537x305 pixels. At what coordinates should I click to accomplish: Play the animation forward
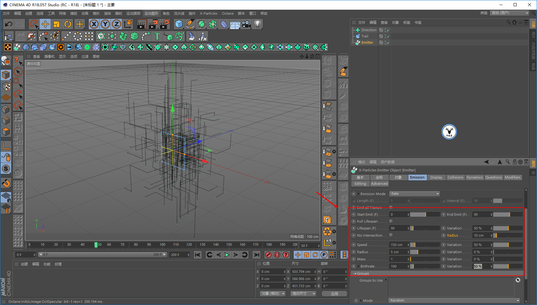(x=227, y=255)
